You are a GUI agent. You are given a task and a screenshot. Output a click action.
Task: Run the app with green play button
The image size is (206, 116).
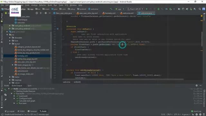(147, 9)
